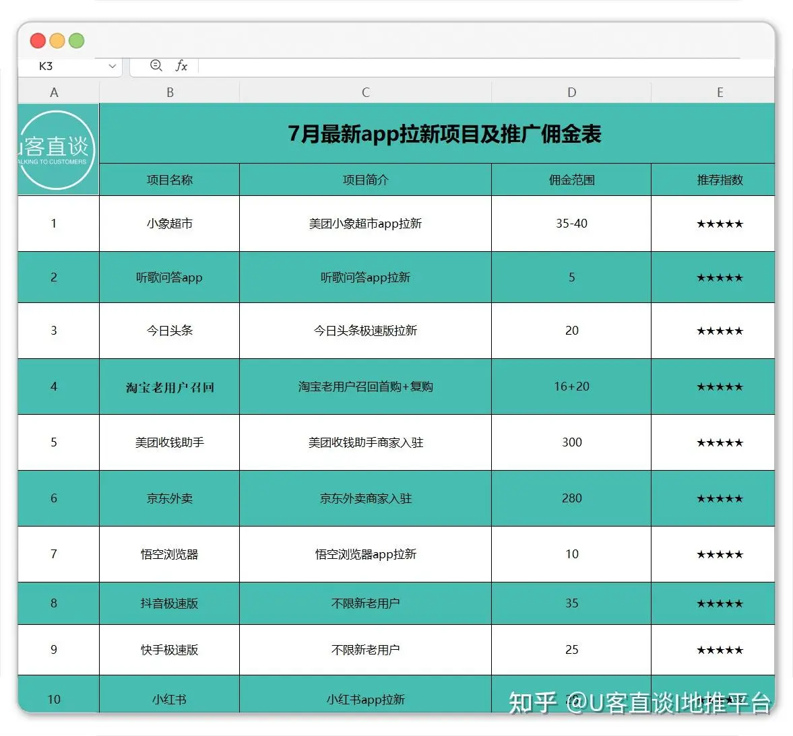Select the 项目名称 header cell
793x736 pixels.
[x=169, y=179]
